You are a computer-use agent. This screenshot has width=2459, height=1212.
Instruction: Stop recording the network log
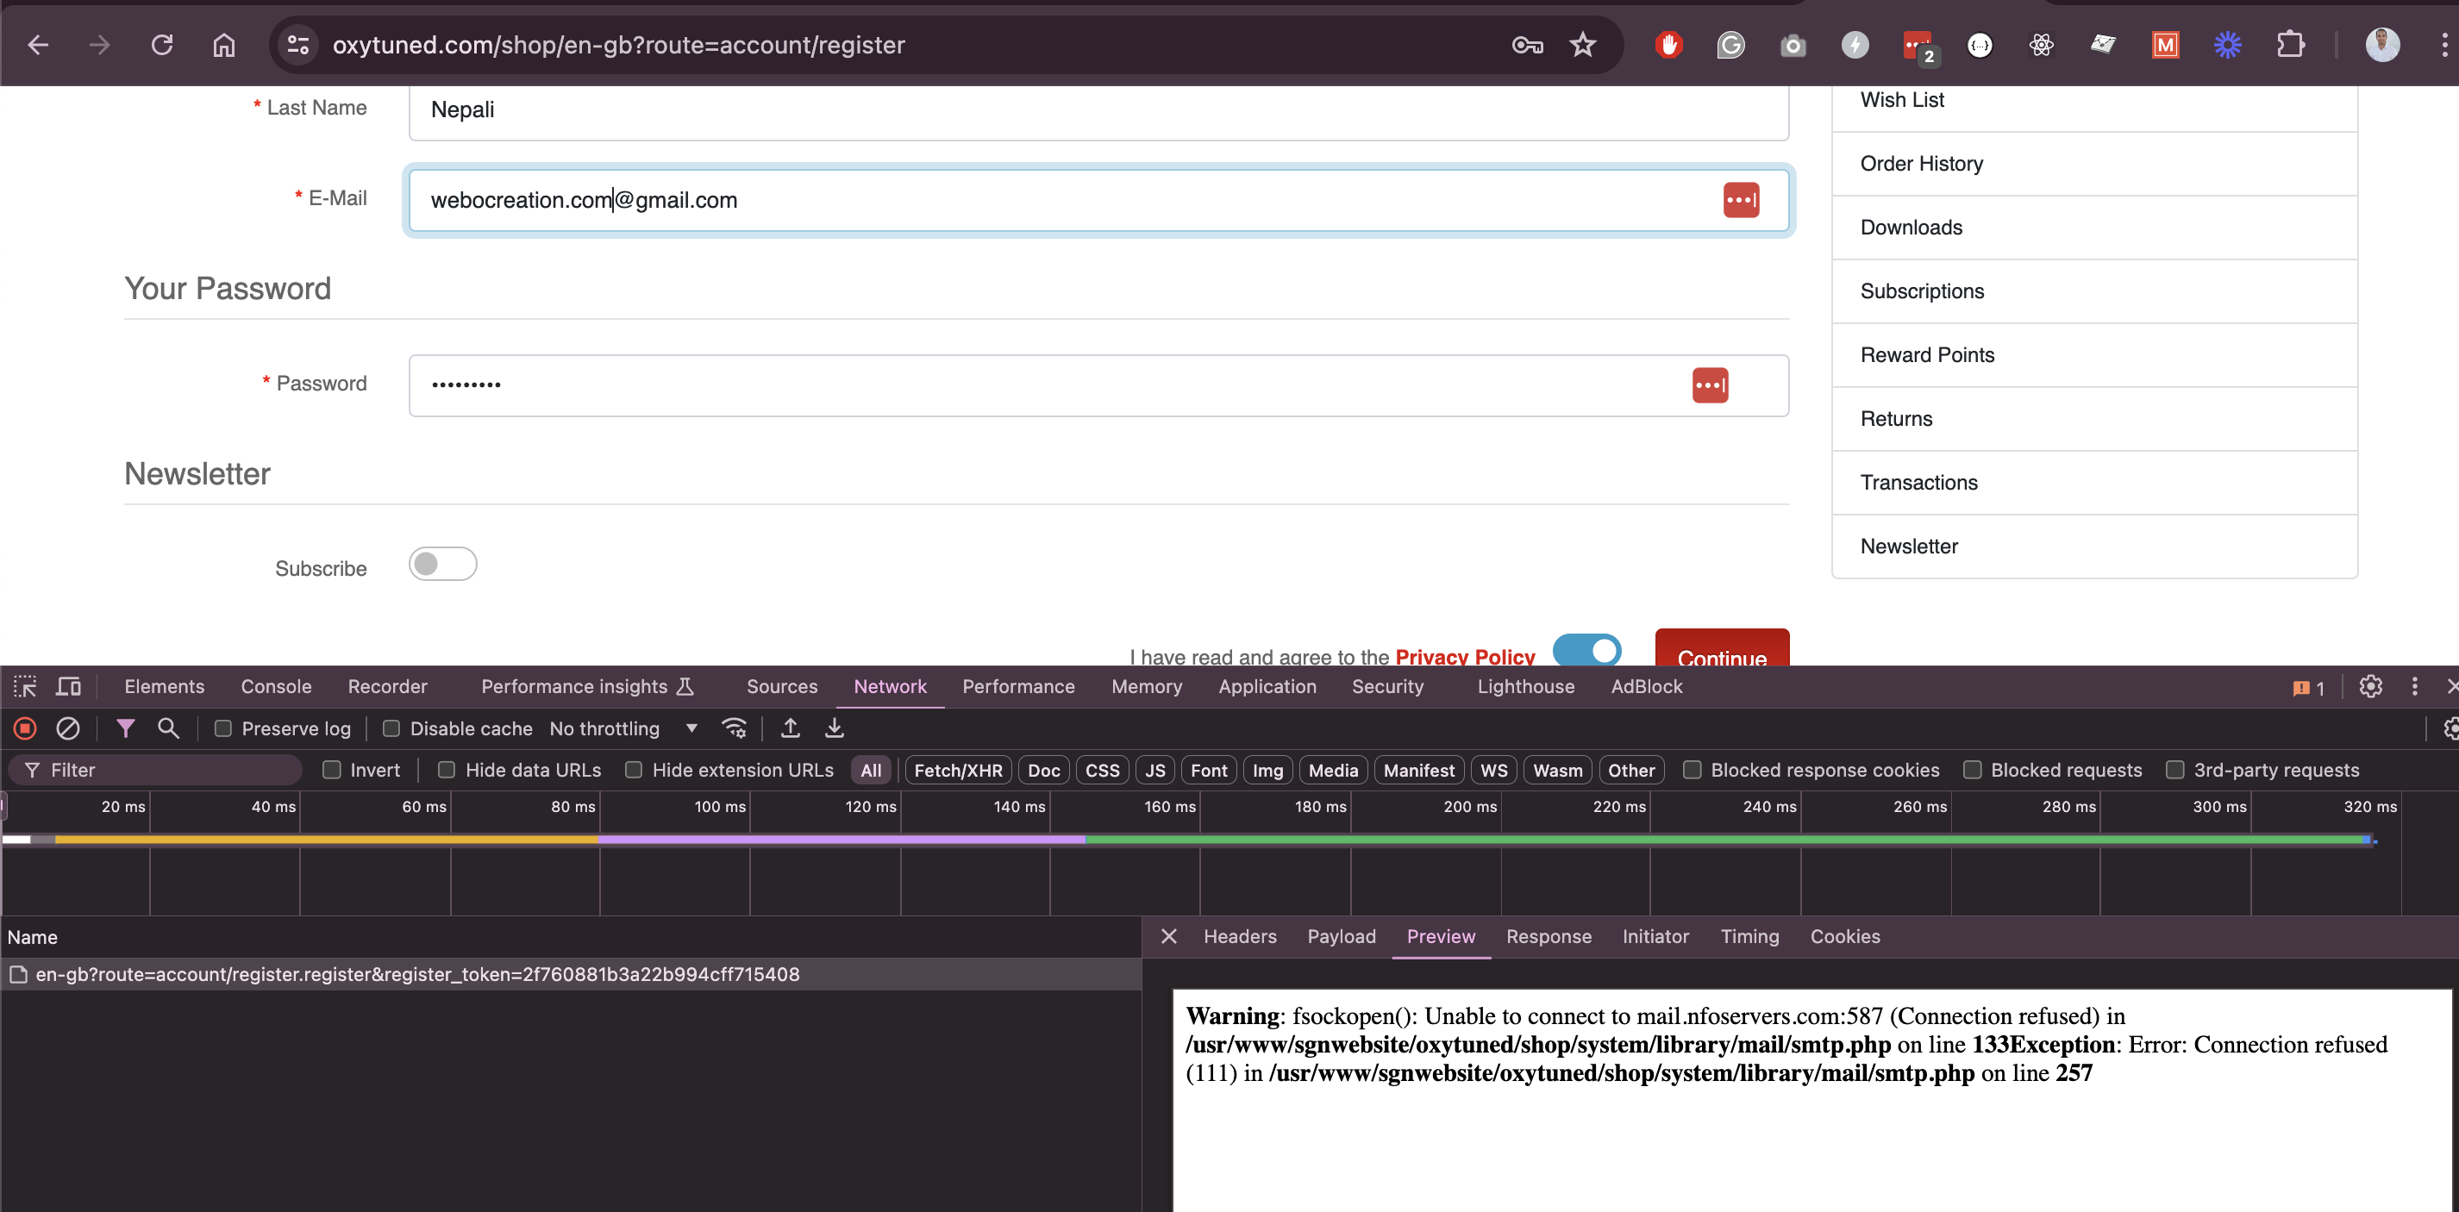pyautogui.click(x=26, y=729)
